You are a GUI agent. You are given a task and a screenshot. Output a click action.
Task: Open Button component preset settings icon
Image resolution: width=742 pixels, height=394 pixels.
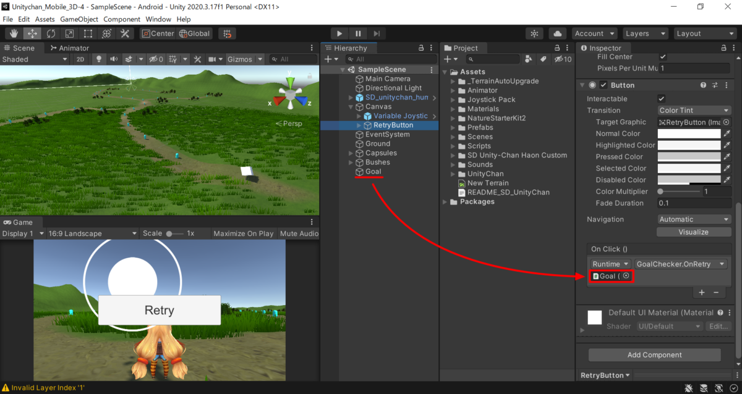pos(715,85)
